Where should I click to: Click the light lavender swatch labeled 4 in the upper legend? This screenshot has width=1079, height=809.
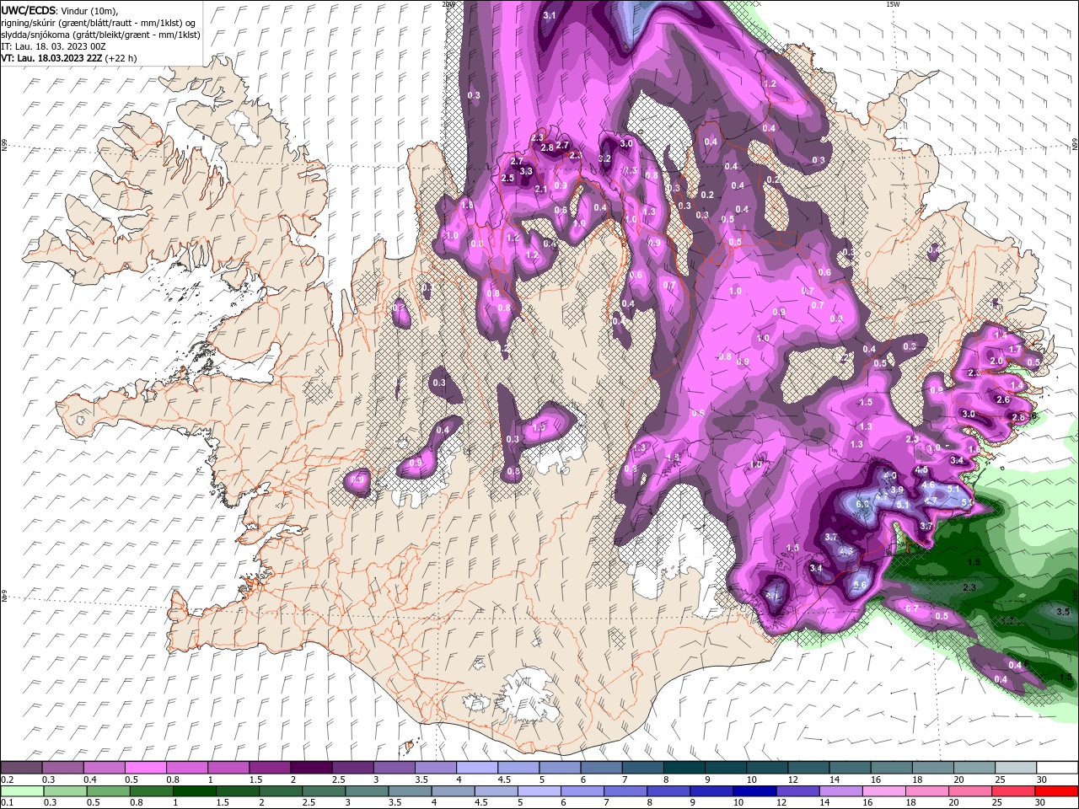tap(476, 768)
